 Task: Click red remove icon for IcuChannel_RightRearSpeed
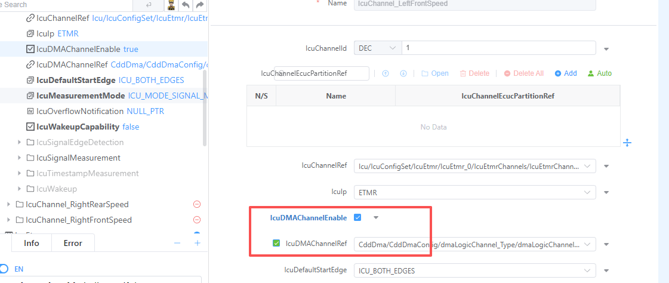pyautogui.click(x=197, y=204)
